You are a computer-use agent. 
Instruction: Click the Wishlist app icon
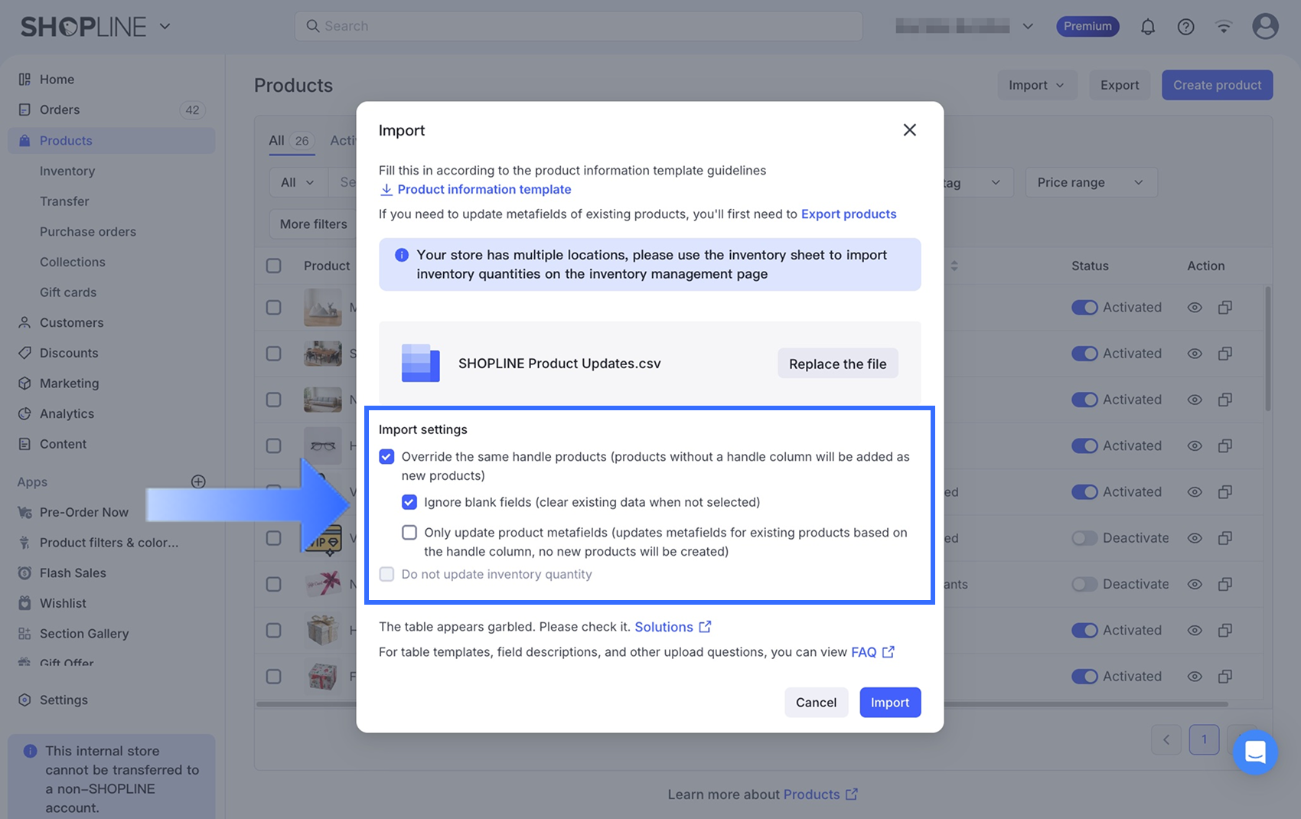24,603
